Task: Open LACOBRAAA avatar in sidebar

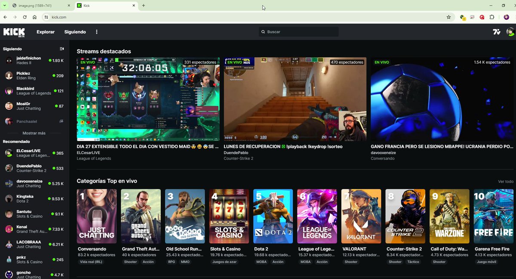Action: pyautogui.click(x=9, y=244)
